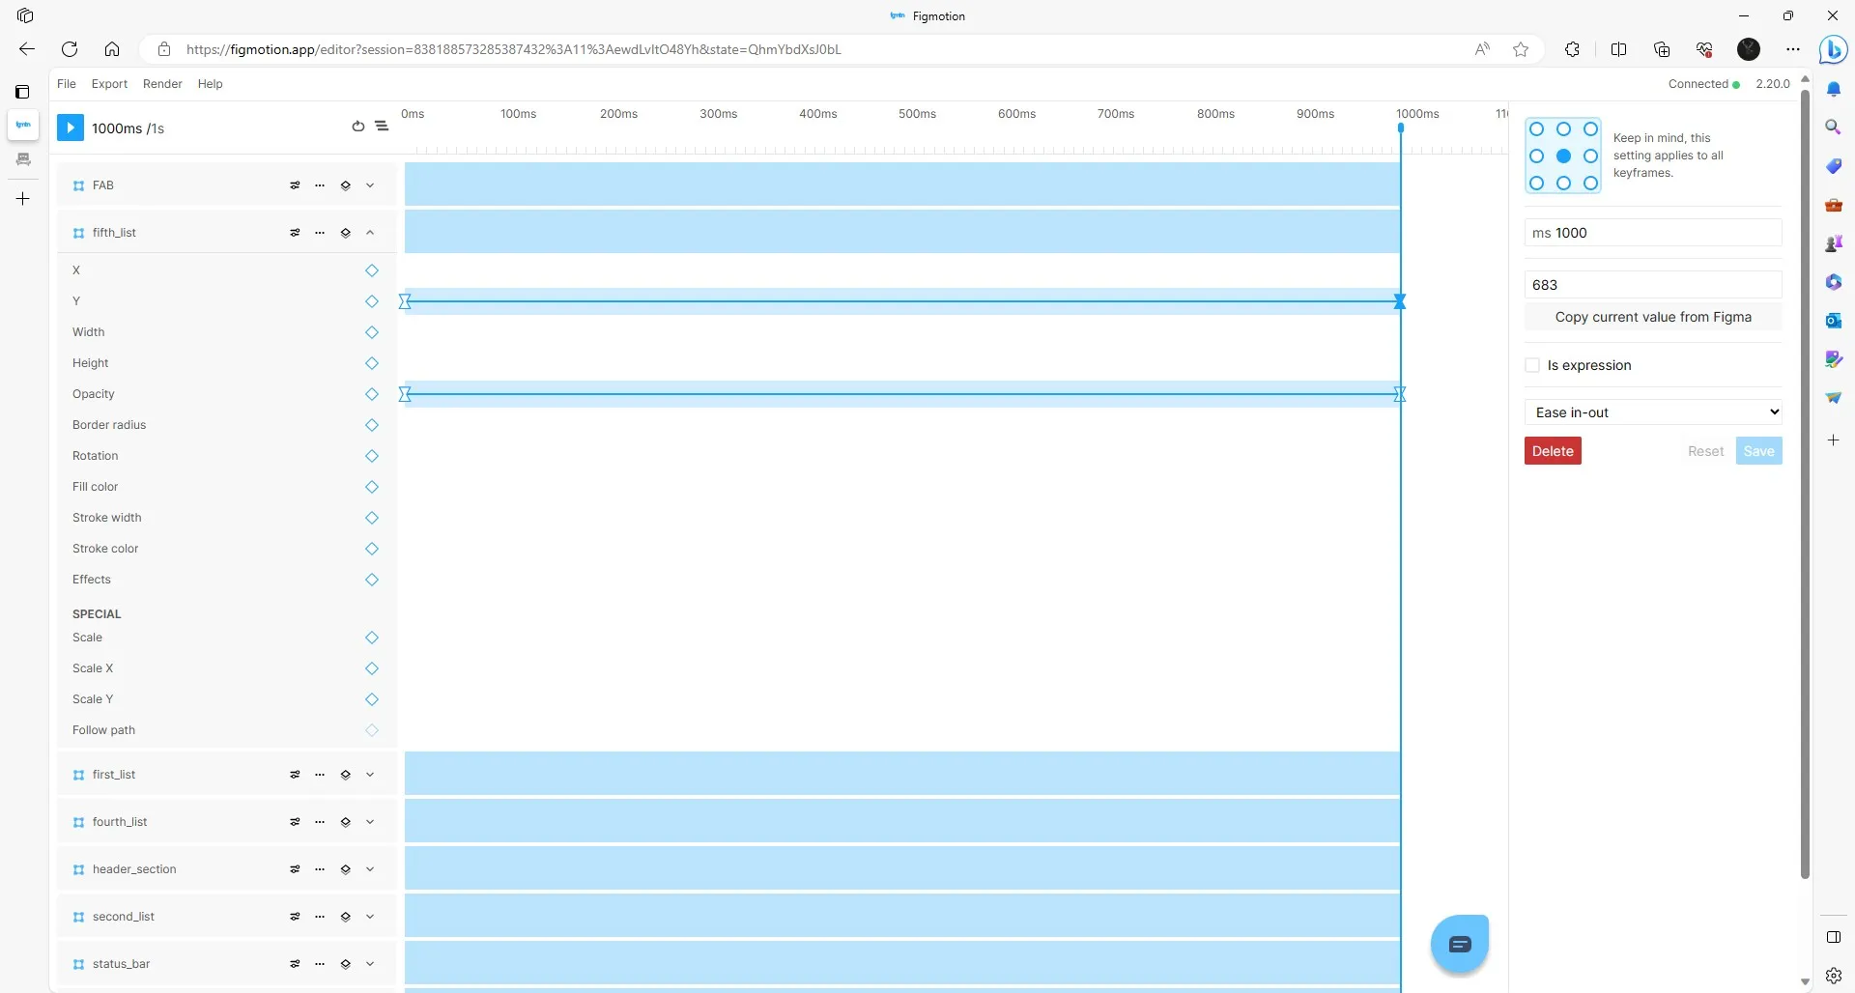Expand the FAB layer
This screenshot has width=1855, height=993.
click(x=370, y=185)
